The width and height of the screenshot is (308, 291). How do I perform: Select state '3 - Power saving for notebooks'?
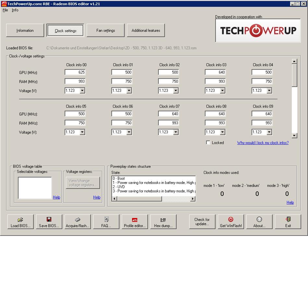point(154,191)
